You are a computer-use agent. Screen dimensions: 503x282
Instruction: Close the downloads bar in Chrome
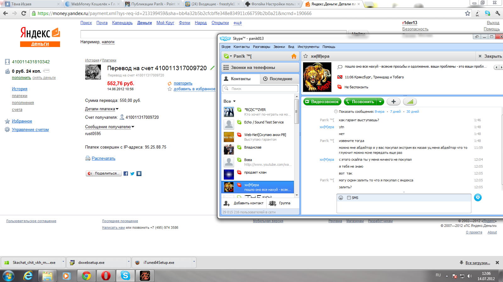point(497,263)
